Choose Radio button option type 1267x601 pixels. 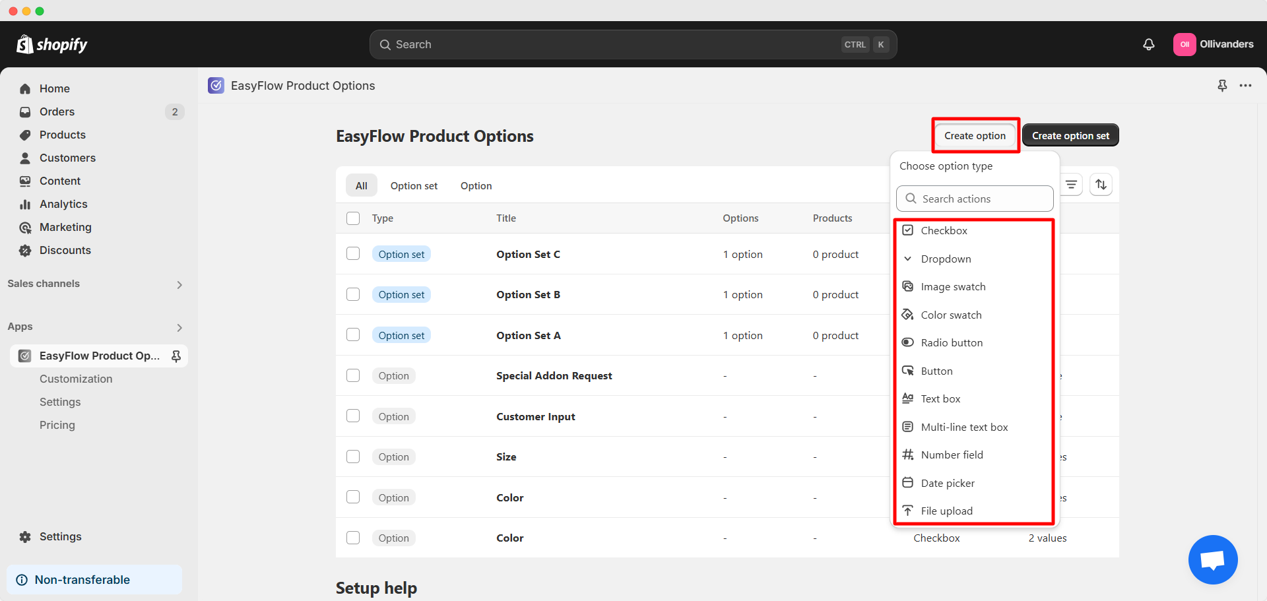pos(975,342)
